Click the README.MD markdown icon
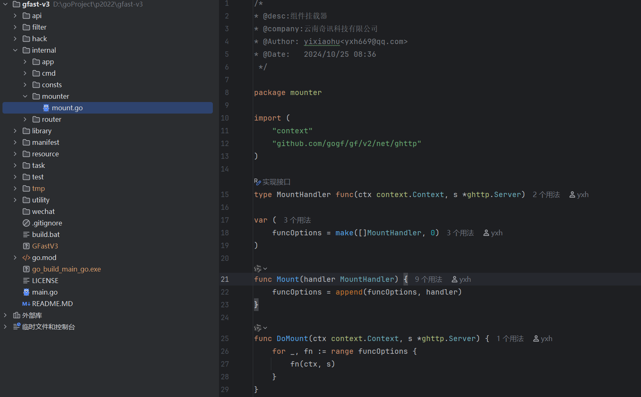The image size is (641, 397). click(x=26, y=304)
